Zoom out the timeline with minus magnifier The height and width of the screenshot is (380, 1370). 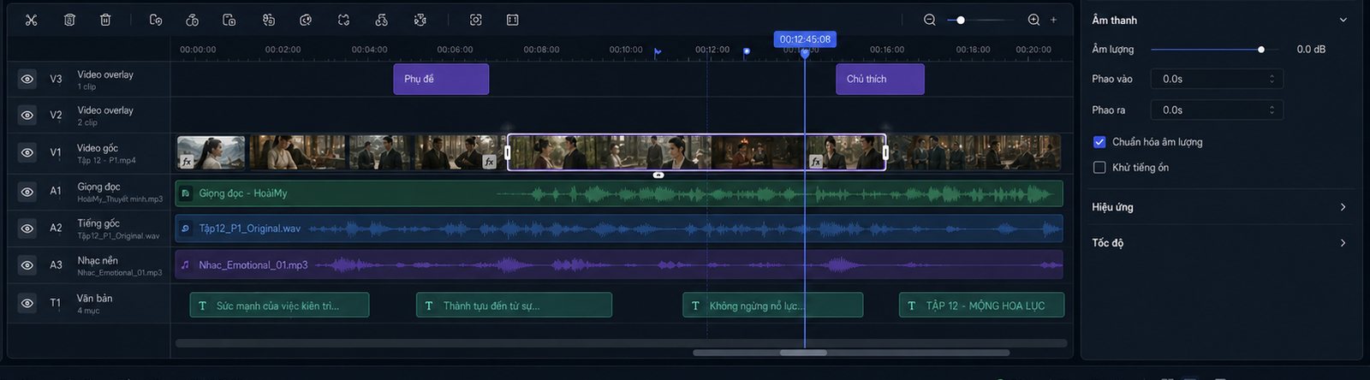click(930, 20)
